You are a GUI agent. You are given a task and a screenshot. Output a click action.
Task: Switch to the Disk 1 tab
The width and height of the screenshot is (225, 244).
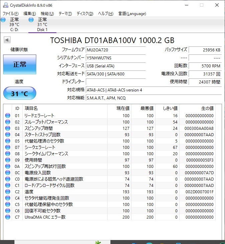[x=42, y=25]
